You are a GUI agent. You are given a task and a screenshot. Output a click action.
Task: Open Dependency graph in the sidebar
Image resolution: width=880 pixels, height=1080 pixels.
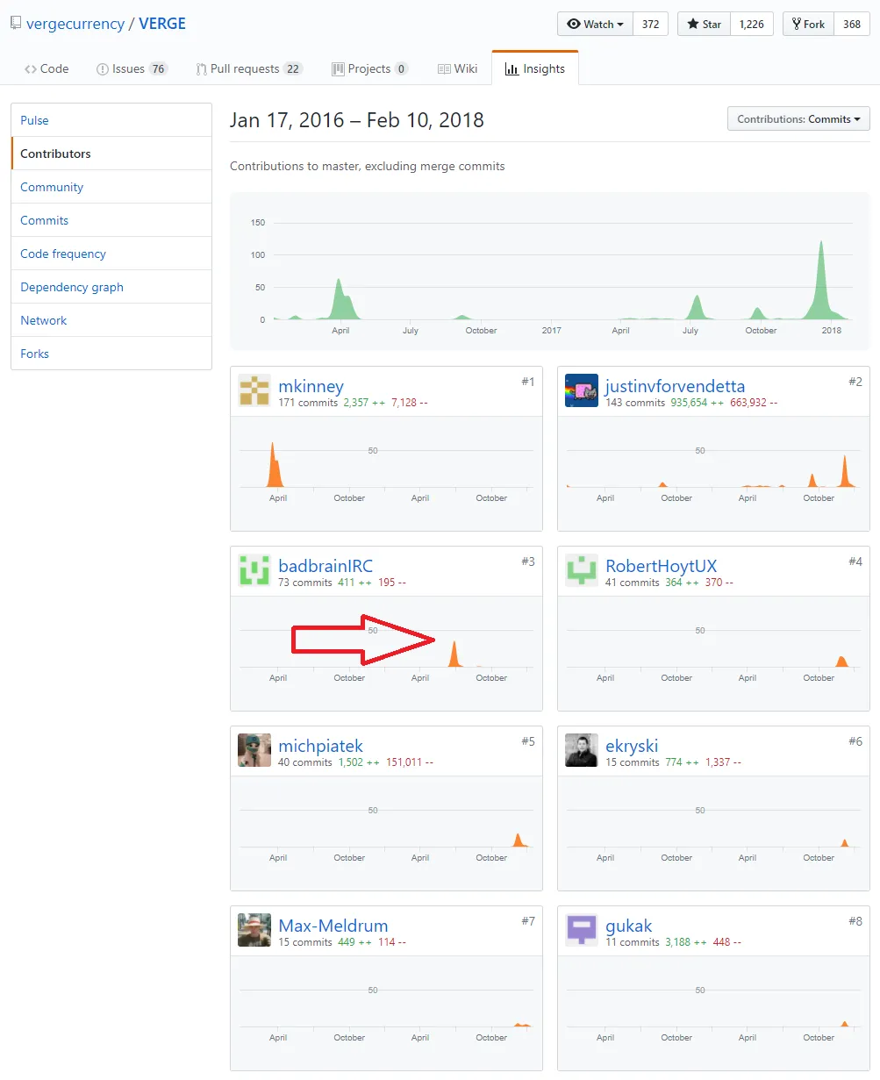(x=111, y=287)
